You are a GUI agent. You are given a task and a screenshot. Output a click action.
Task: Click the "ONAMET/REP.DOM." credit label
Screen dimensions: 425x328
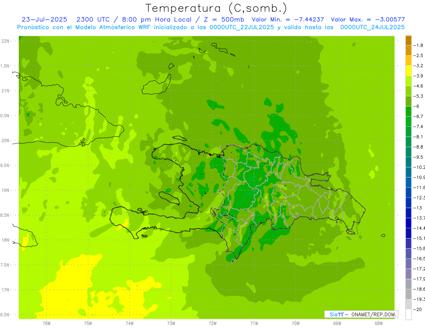[x=374, y=314]
